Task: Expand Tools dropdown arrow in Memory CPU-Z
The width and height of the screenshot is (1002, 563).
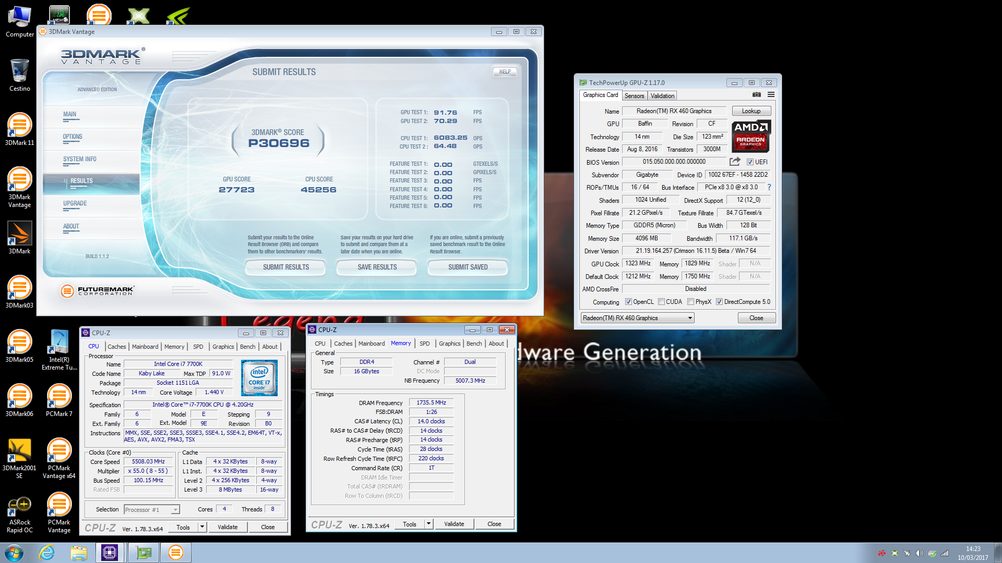Action: pyautogui.click(x=429, y=524)
